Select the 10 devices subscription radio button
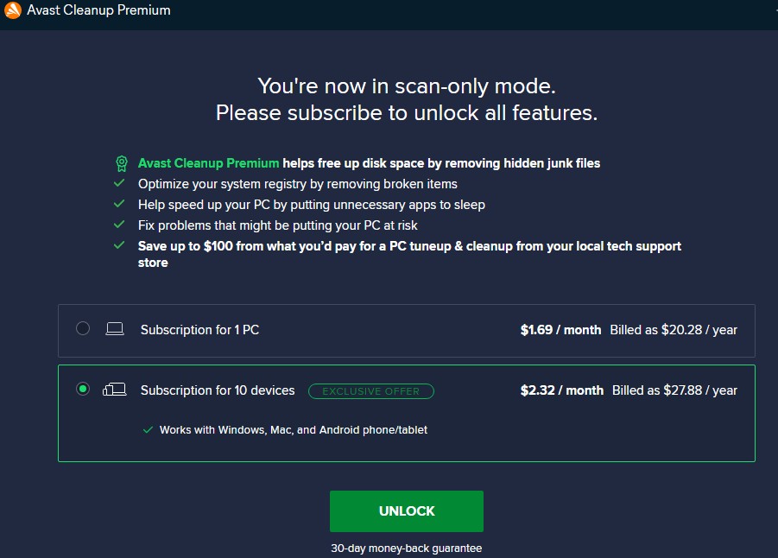 (x=83, y=390)
